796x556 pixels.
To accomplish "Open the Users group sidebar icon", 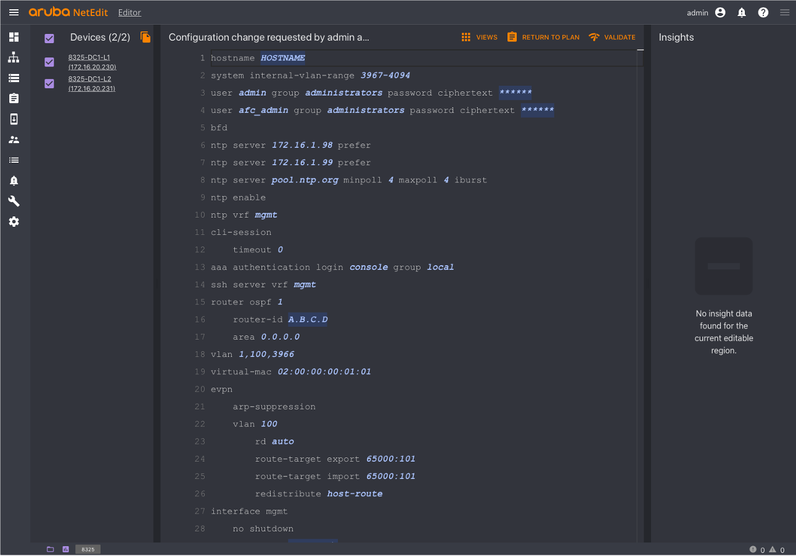I will [14, 139].
